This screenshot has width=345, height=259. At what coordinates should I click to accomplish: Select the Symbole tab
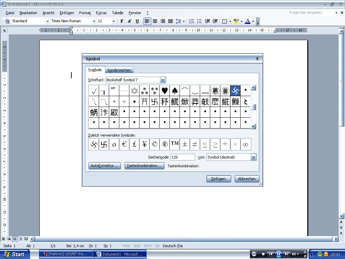point(95,70)
